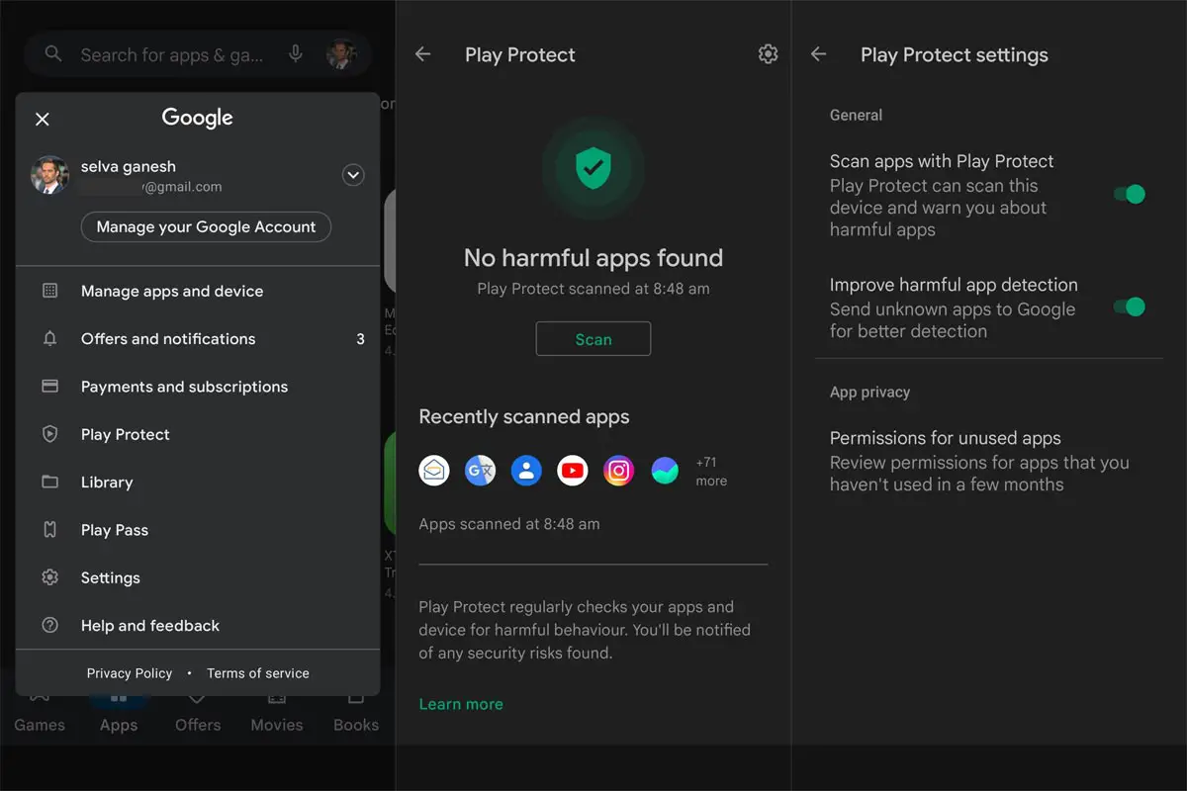Go back from Play Protect settings
1187x791 pixels.
coord(818,54)
